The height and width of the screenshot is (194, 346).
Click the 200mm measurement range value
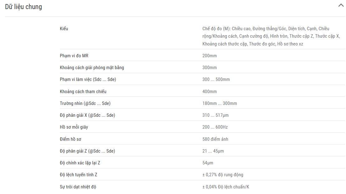tap(209, 56)
